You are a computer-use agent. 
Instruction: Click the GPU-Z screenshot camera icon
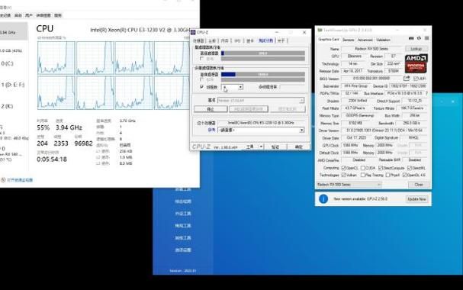click(x=411, y=38)
